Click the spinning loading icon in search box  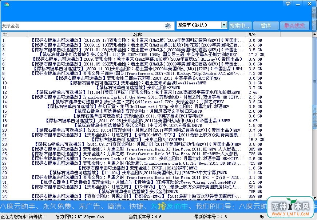168,26
